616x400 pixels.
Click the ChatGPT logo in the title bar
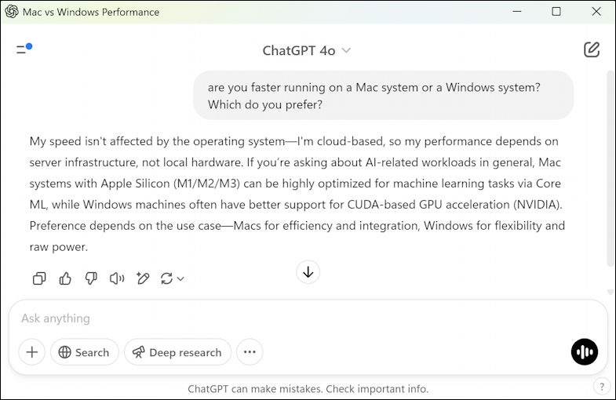(12, 12)
